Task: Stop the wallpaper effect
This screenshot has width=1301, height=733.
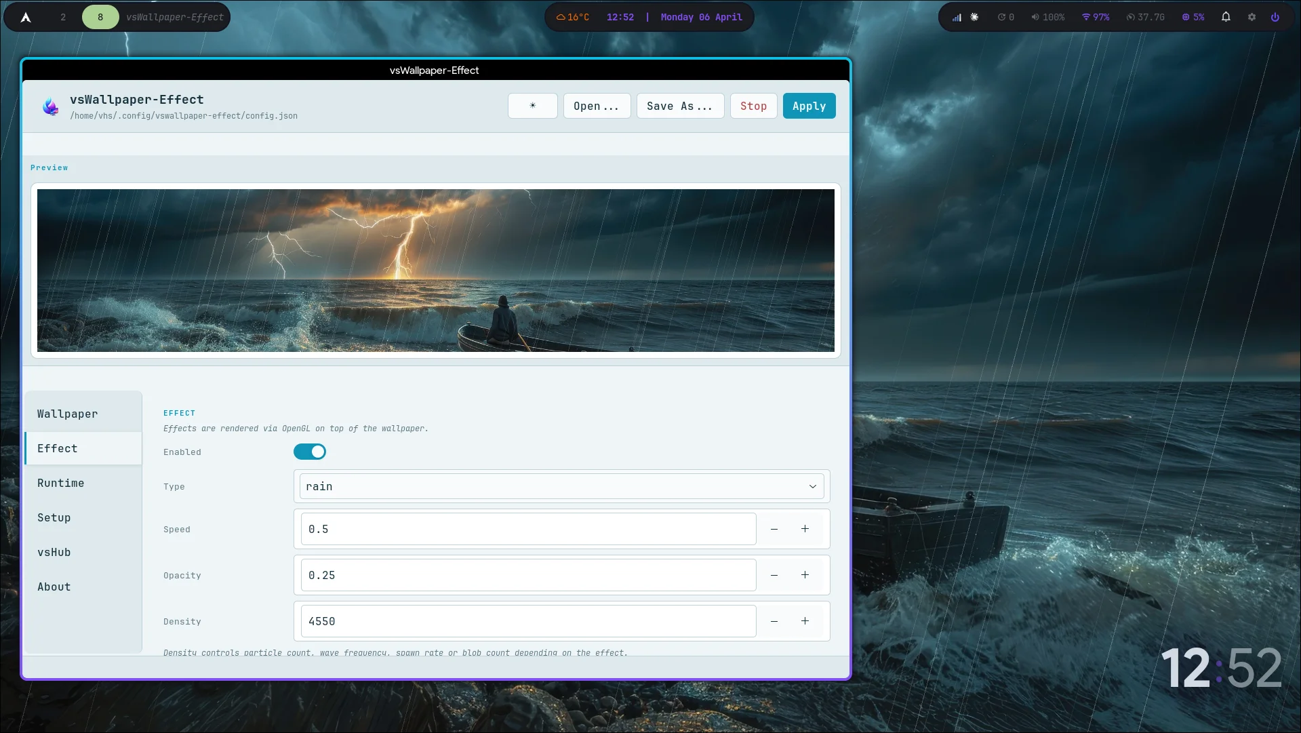Action: (753, 106)
